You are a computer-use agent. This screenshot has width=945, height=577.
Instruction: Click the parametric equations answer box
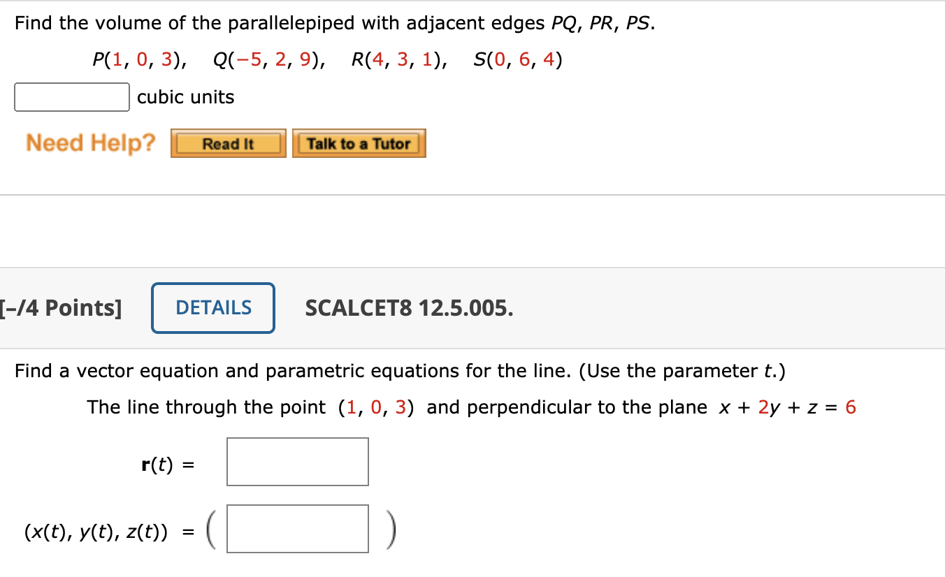[297, 529]
